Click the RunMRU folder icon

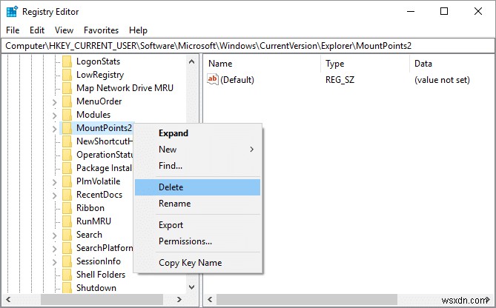[67, 221]
